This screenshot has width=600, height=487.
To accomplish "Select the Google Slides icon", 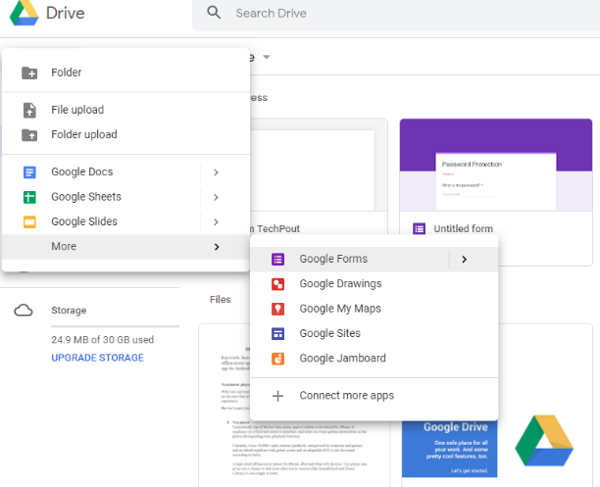I will point(29,221).
